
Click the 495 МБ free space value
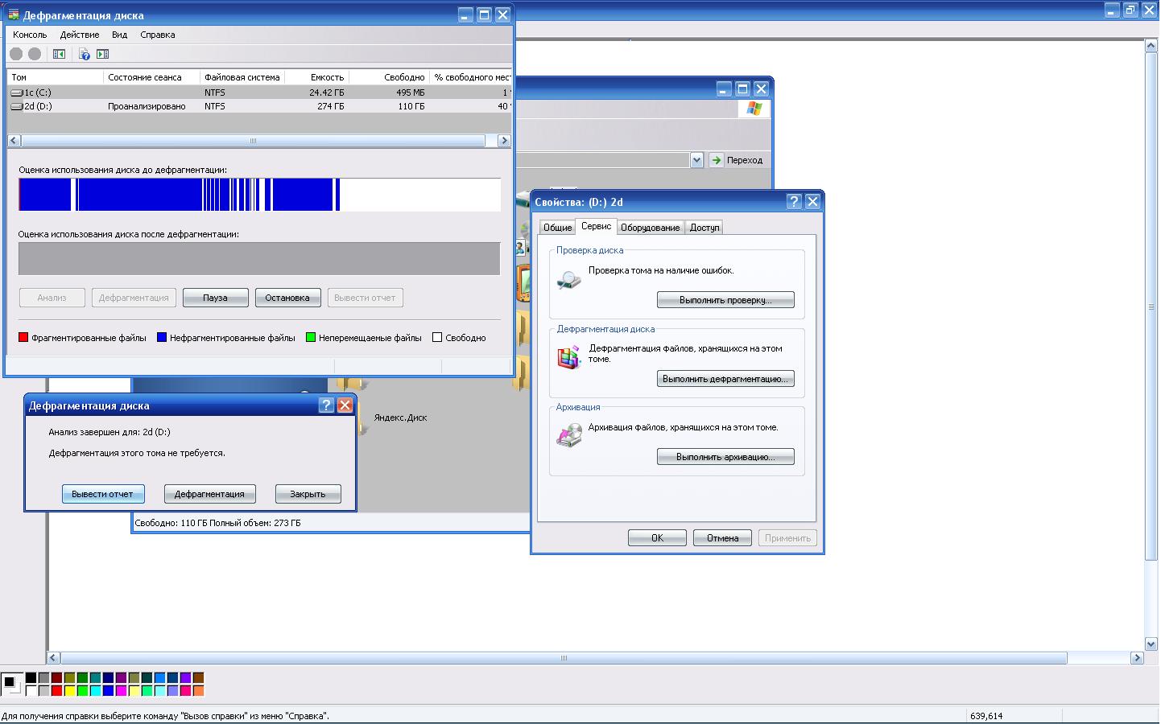[x=410, y=93]
